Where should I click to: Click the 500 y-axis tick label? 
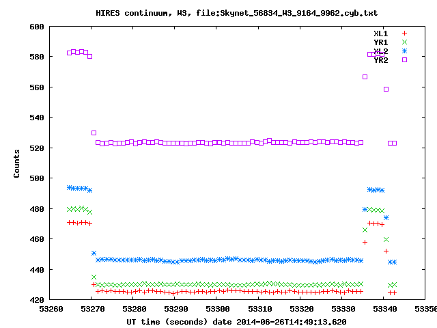(x=37, y=178)
